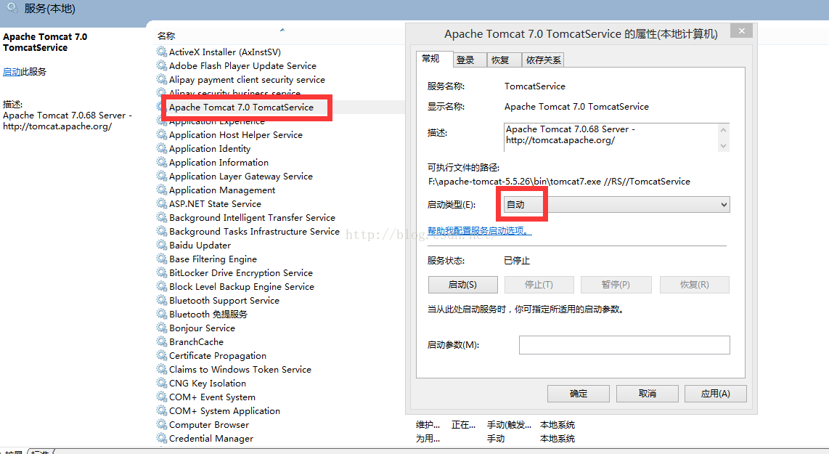Click the 取消 button
The image size is (829, 454).
(x=647, y=393)
